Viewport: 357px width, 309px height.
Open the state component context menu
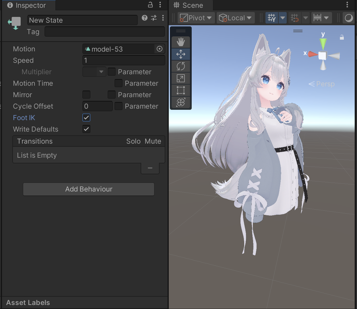163,18
